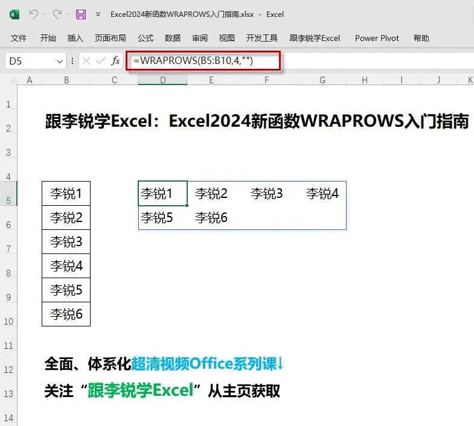This screenshot has height=426, width=474.
Task: Select cell B10 containing 李锐6
Action: point(66,314)
